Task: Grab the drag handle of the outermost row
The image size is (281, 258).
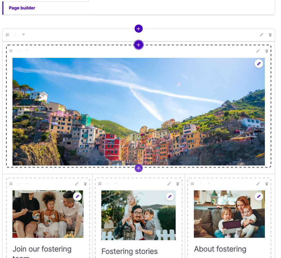Action: coord(7,35)
